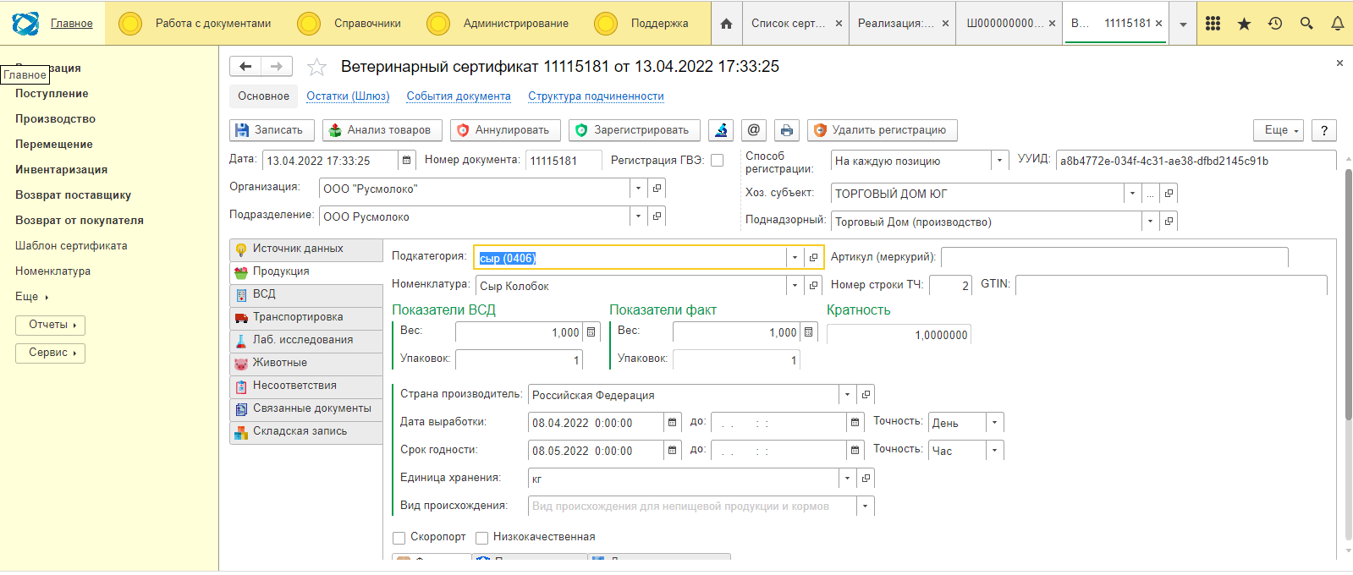Open the Организация record
Viewport: 1353px width, 575px height.
657,189
